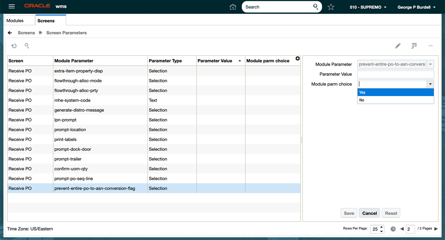
Task: Select the prompt-dock-door row
Action: (x=154, y=149)
